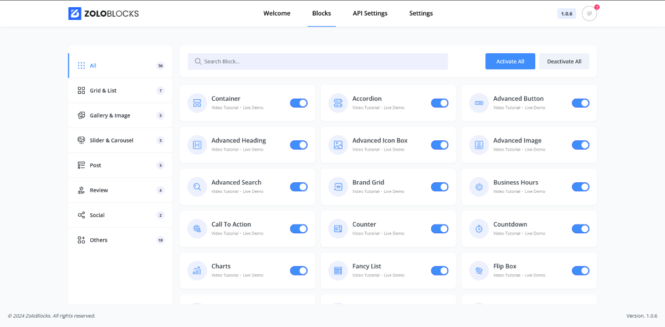665x327 pixels.
Task: Click the Brand Grid block icon
Action: coord(338,187)
